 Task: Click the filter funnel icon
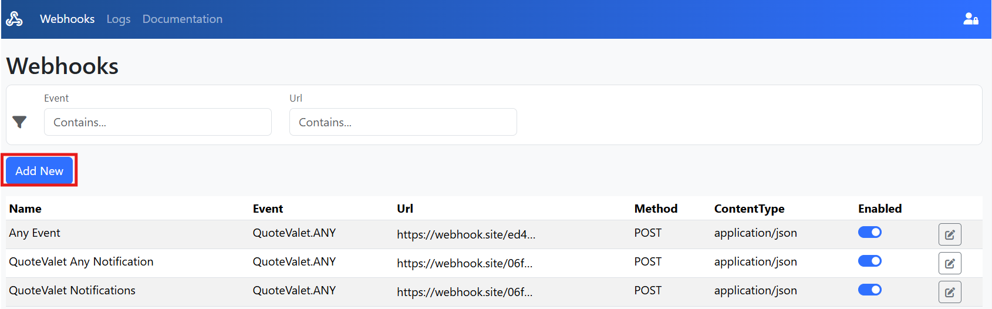19,122
